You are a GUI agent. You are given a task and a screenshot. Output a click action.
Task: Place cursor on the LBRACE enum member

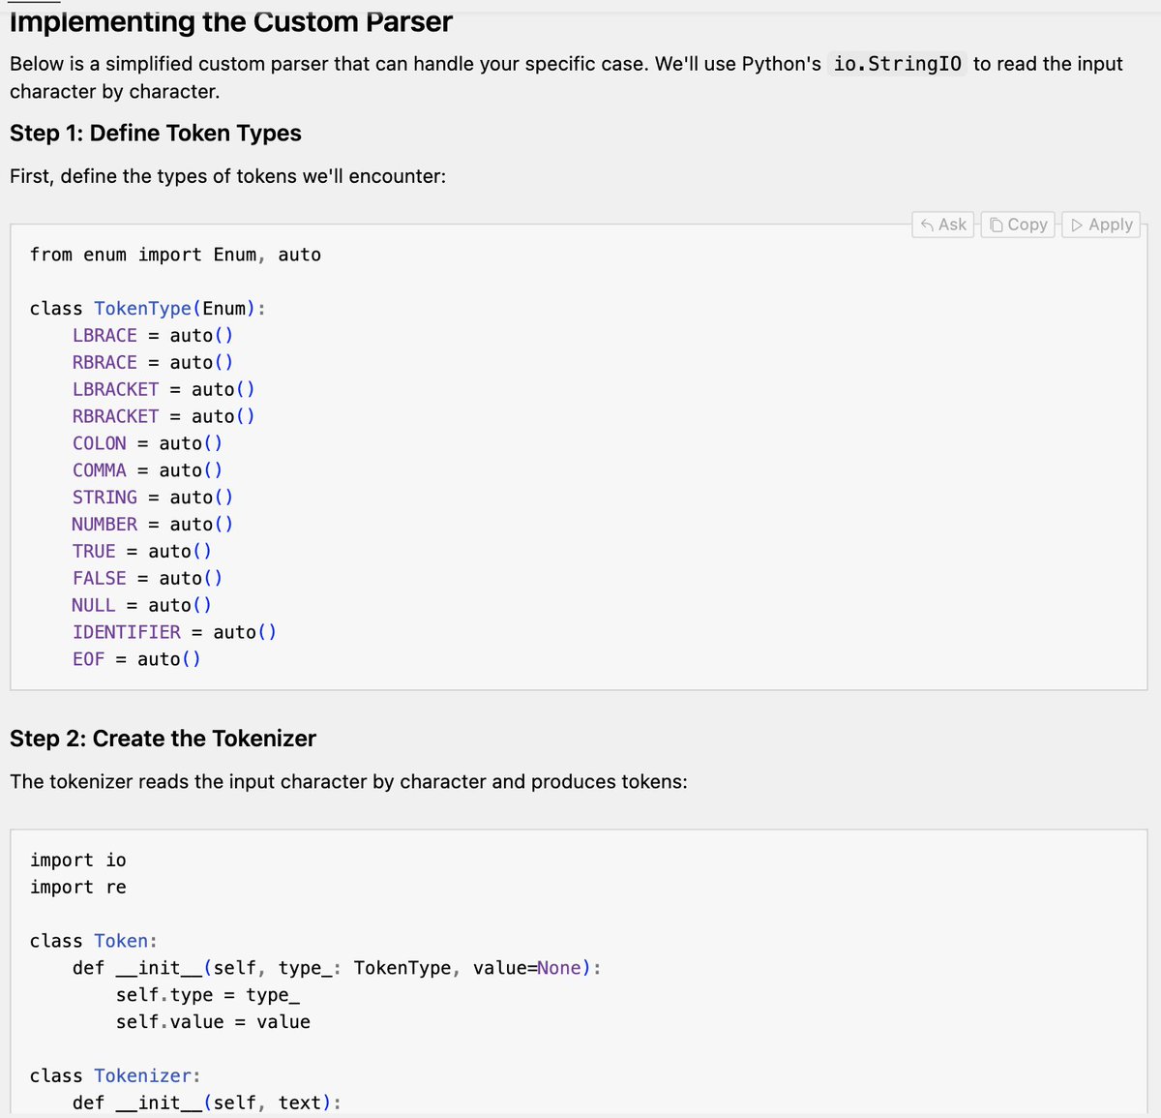tap(104, 336)
